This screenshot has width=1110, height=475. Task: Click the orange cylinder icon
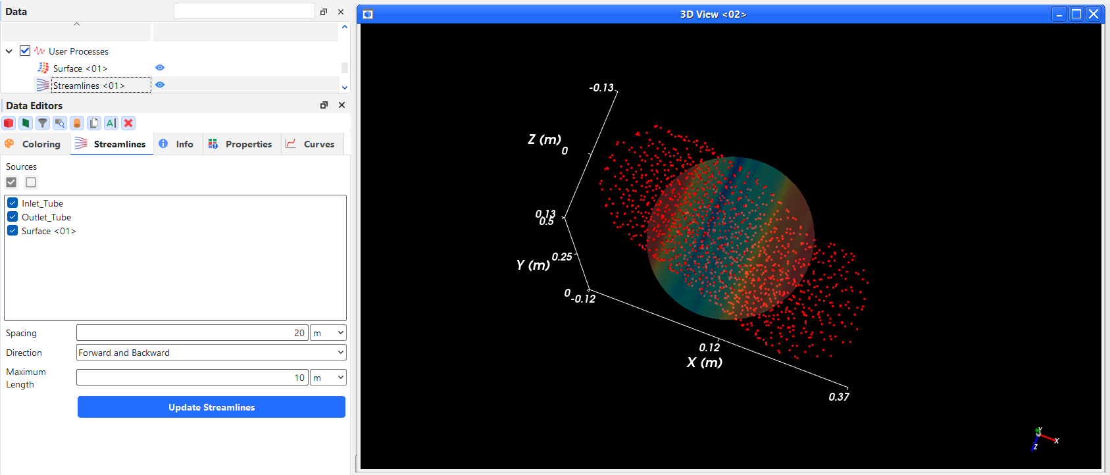pyautogui.click(x=77, y=123)
